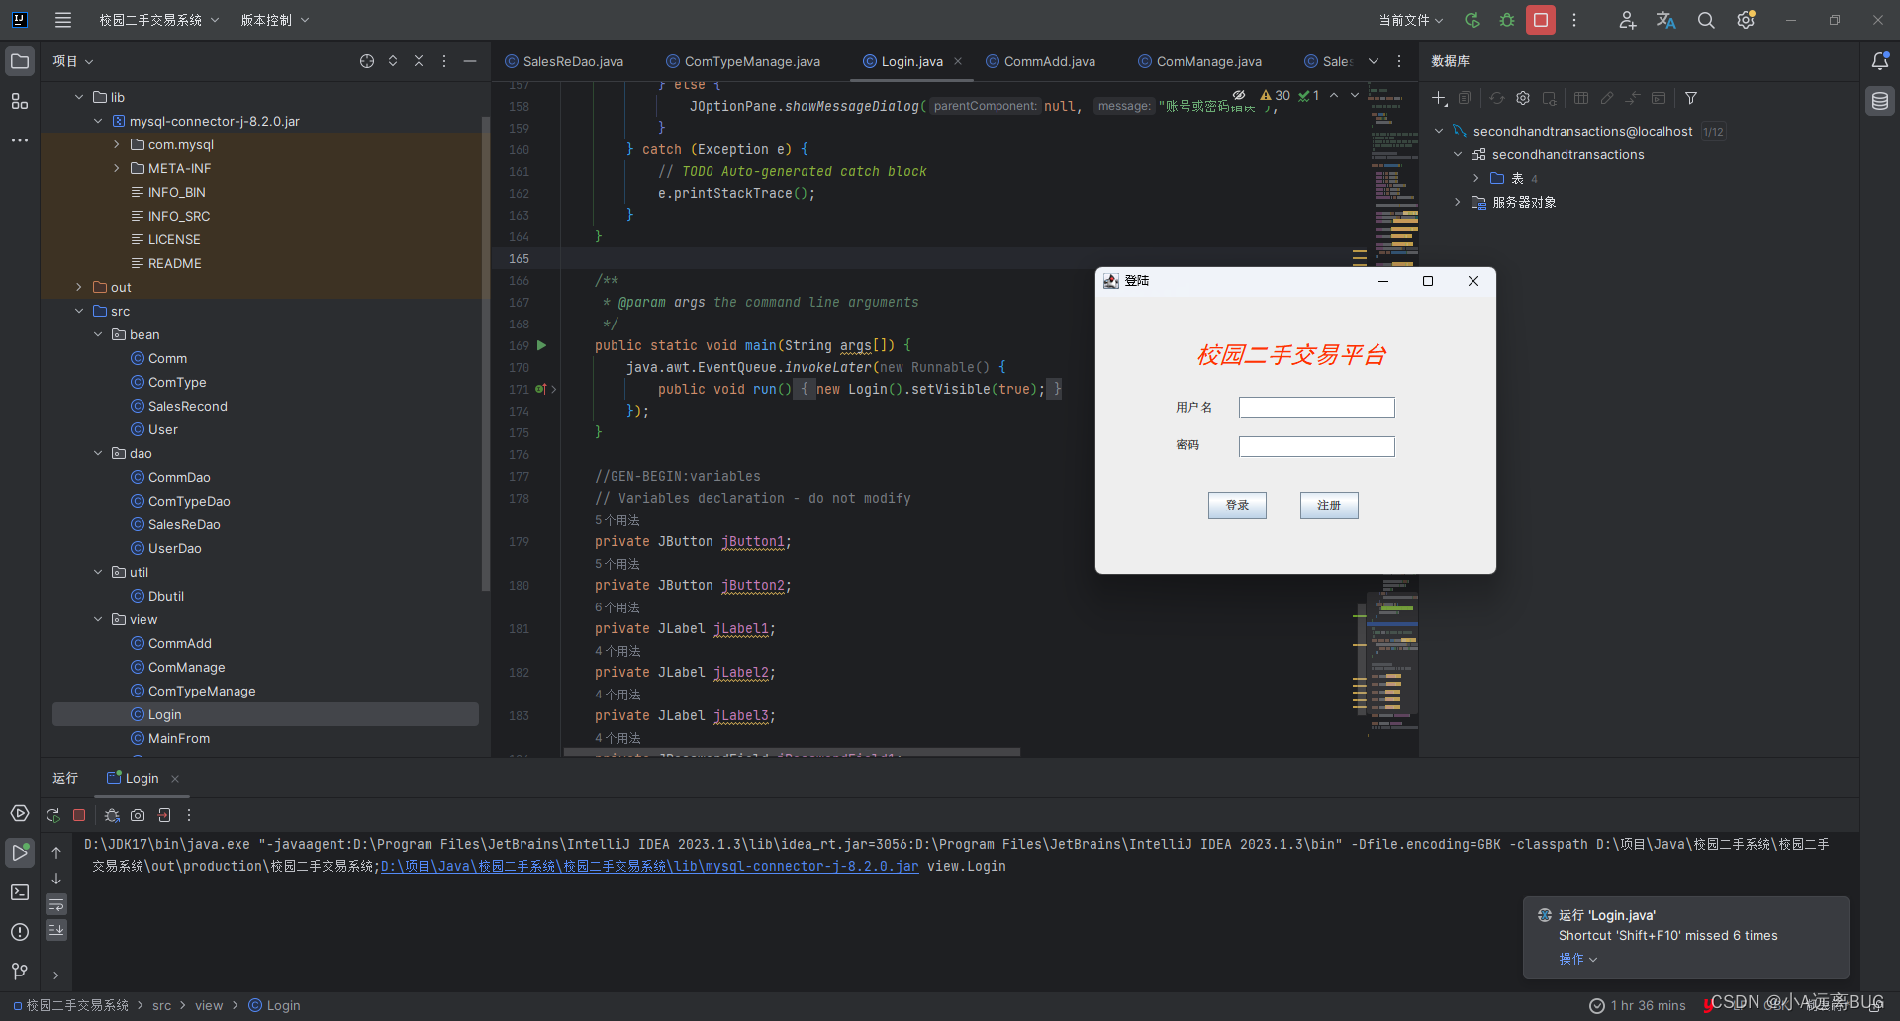
Task: Enable scroll to end in console output
Action: point(56,930)
